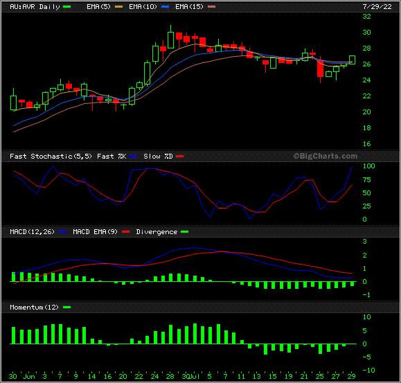
Task: Click the Jun 28 highest candlestick
Action: tap(170, 40)
